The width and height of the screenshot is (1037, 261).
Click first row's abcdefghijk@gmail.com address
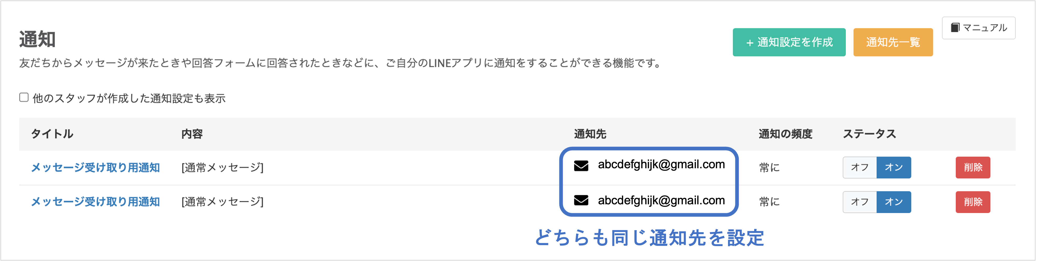click(x=661, y=165)
